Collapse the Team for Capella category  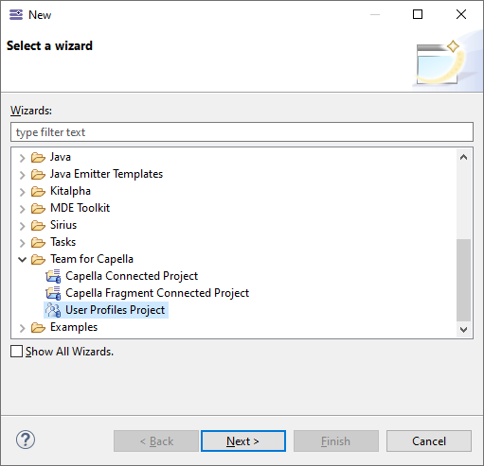pyautogui.click(x=22, y=259)
